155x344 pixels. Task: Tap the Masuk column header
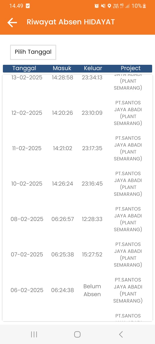[x=62, y=68]
